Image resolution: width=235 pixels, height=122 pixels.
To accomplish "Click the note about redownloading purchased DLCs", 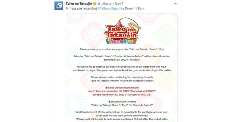I will pyautogui.click(x=122, y=119).
